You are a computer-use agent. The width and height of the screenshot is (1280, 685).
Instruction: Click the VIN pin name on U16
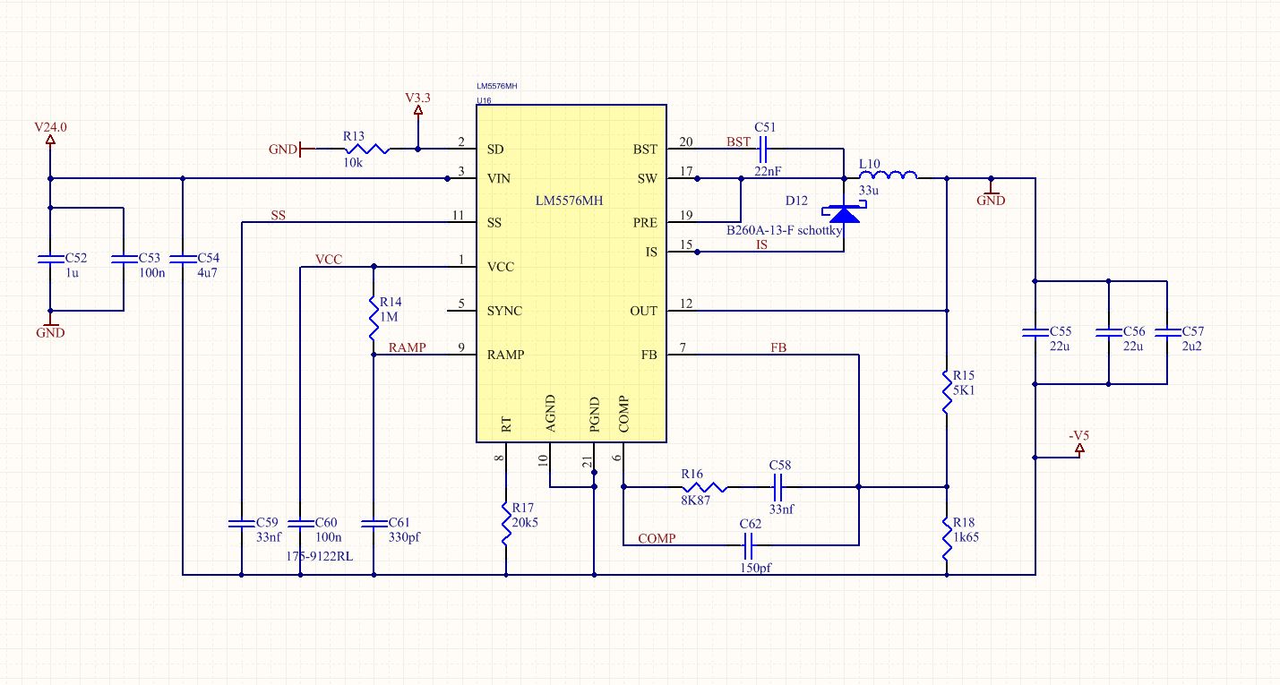coord(499,178)
